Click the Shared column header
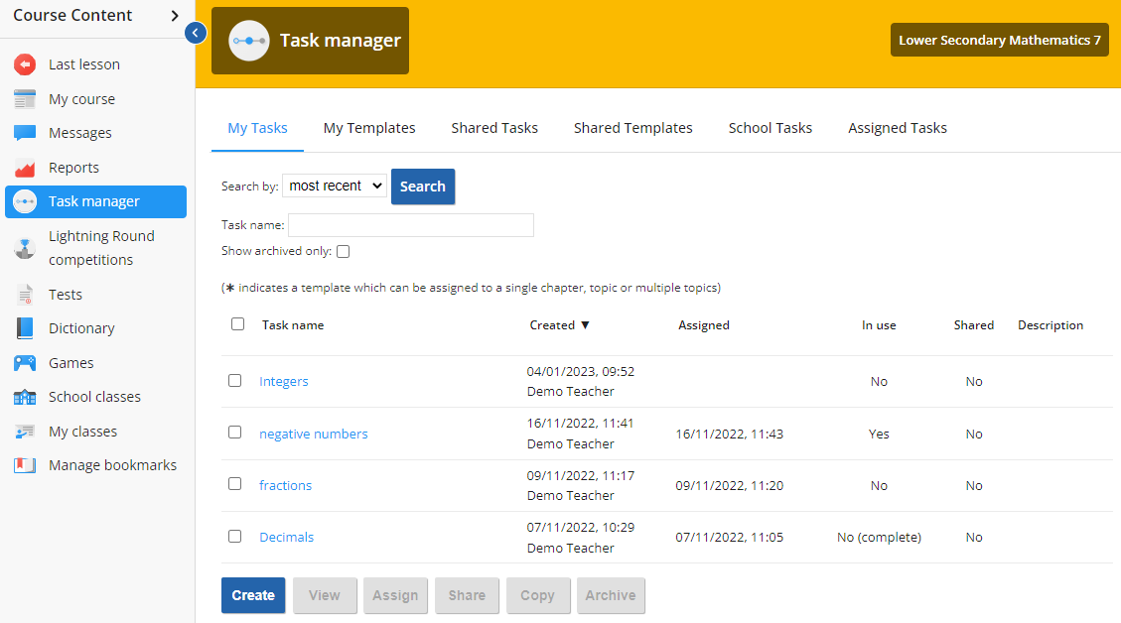Screen dimensions: 1121x623 974,325
